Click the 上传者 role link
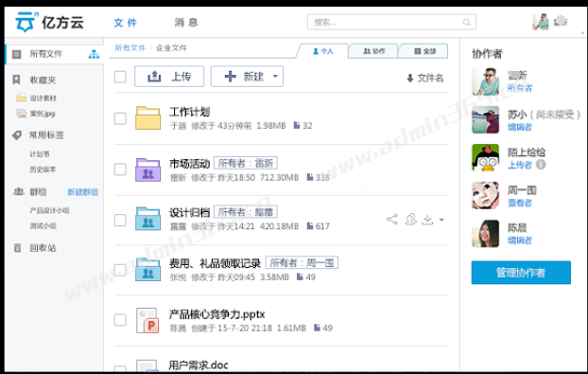The image size is (588, 374). click(520, 165)
